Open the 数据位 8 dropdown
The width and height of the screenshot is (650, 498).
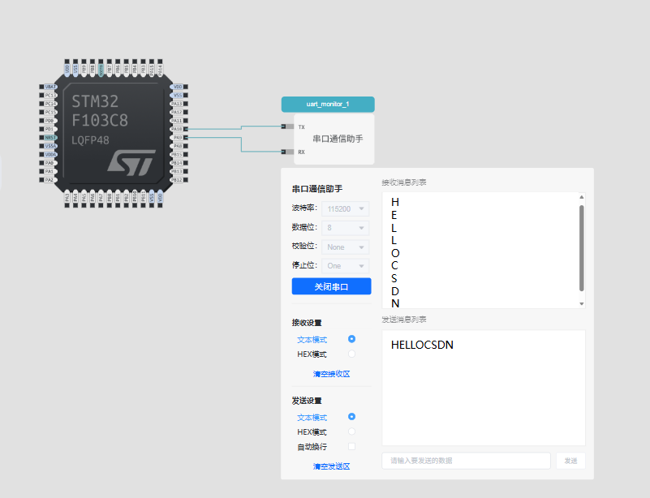[346, 228]
